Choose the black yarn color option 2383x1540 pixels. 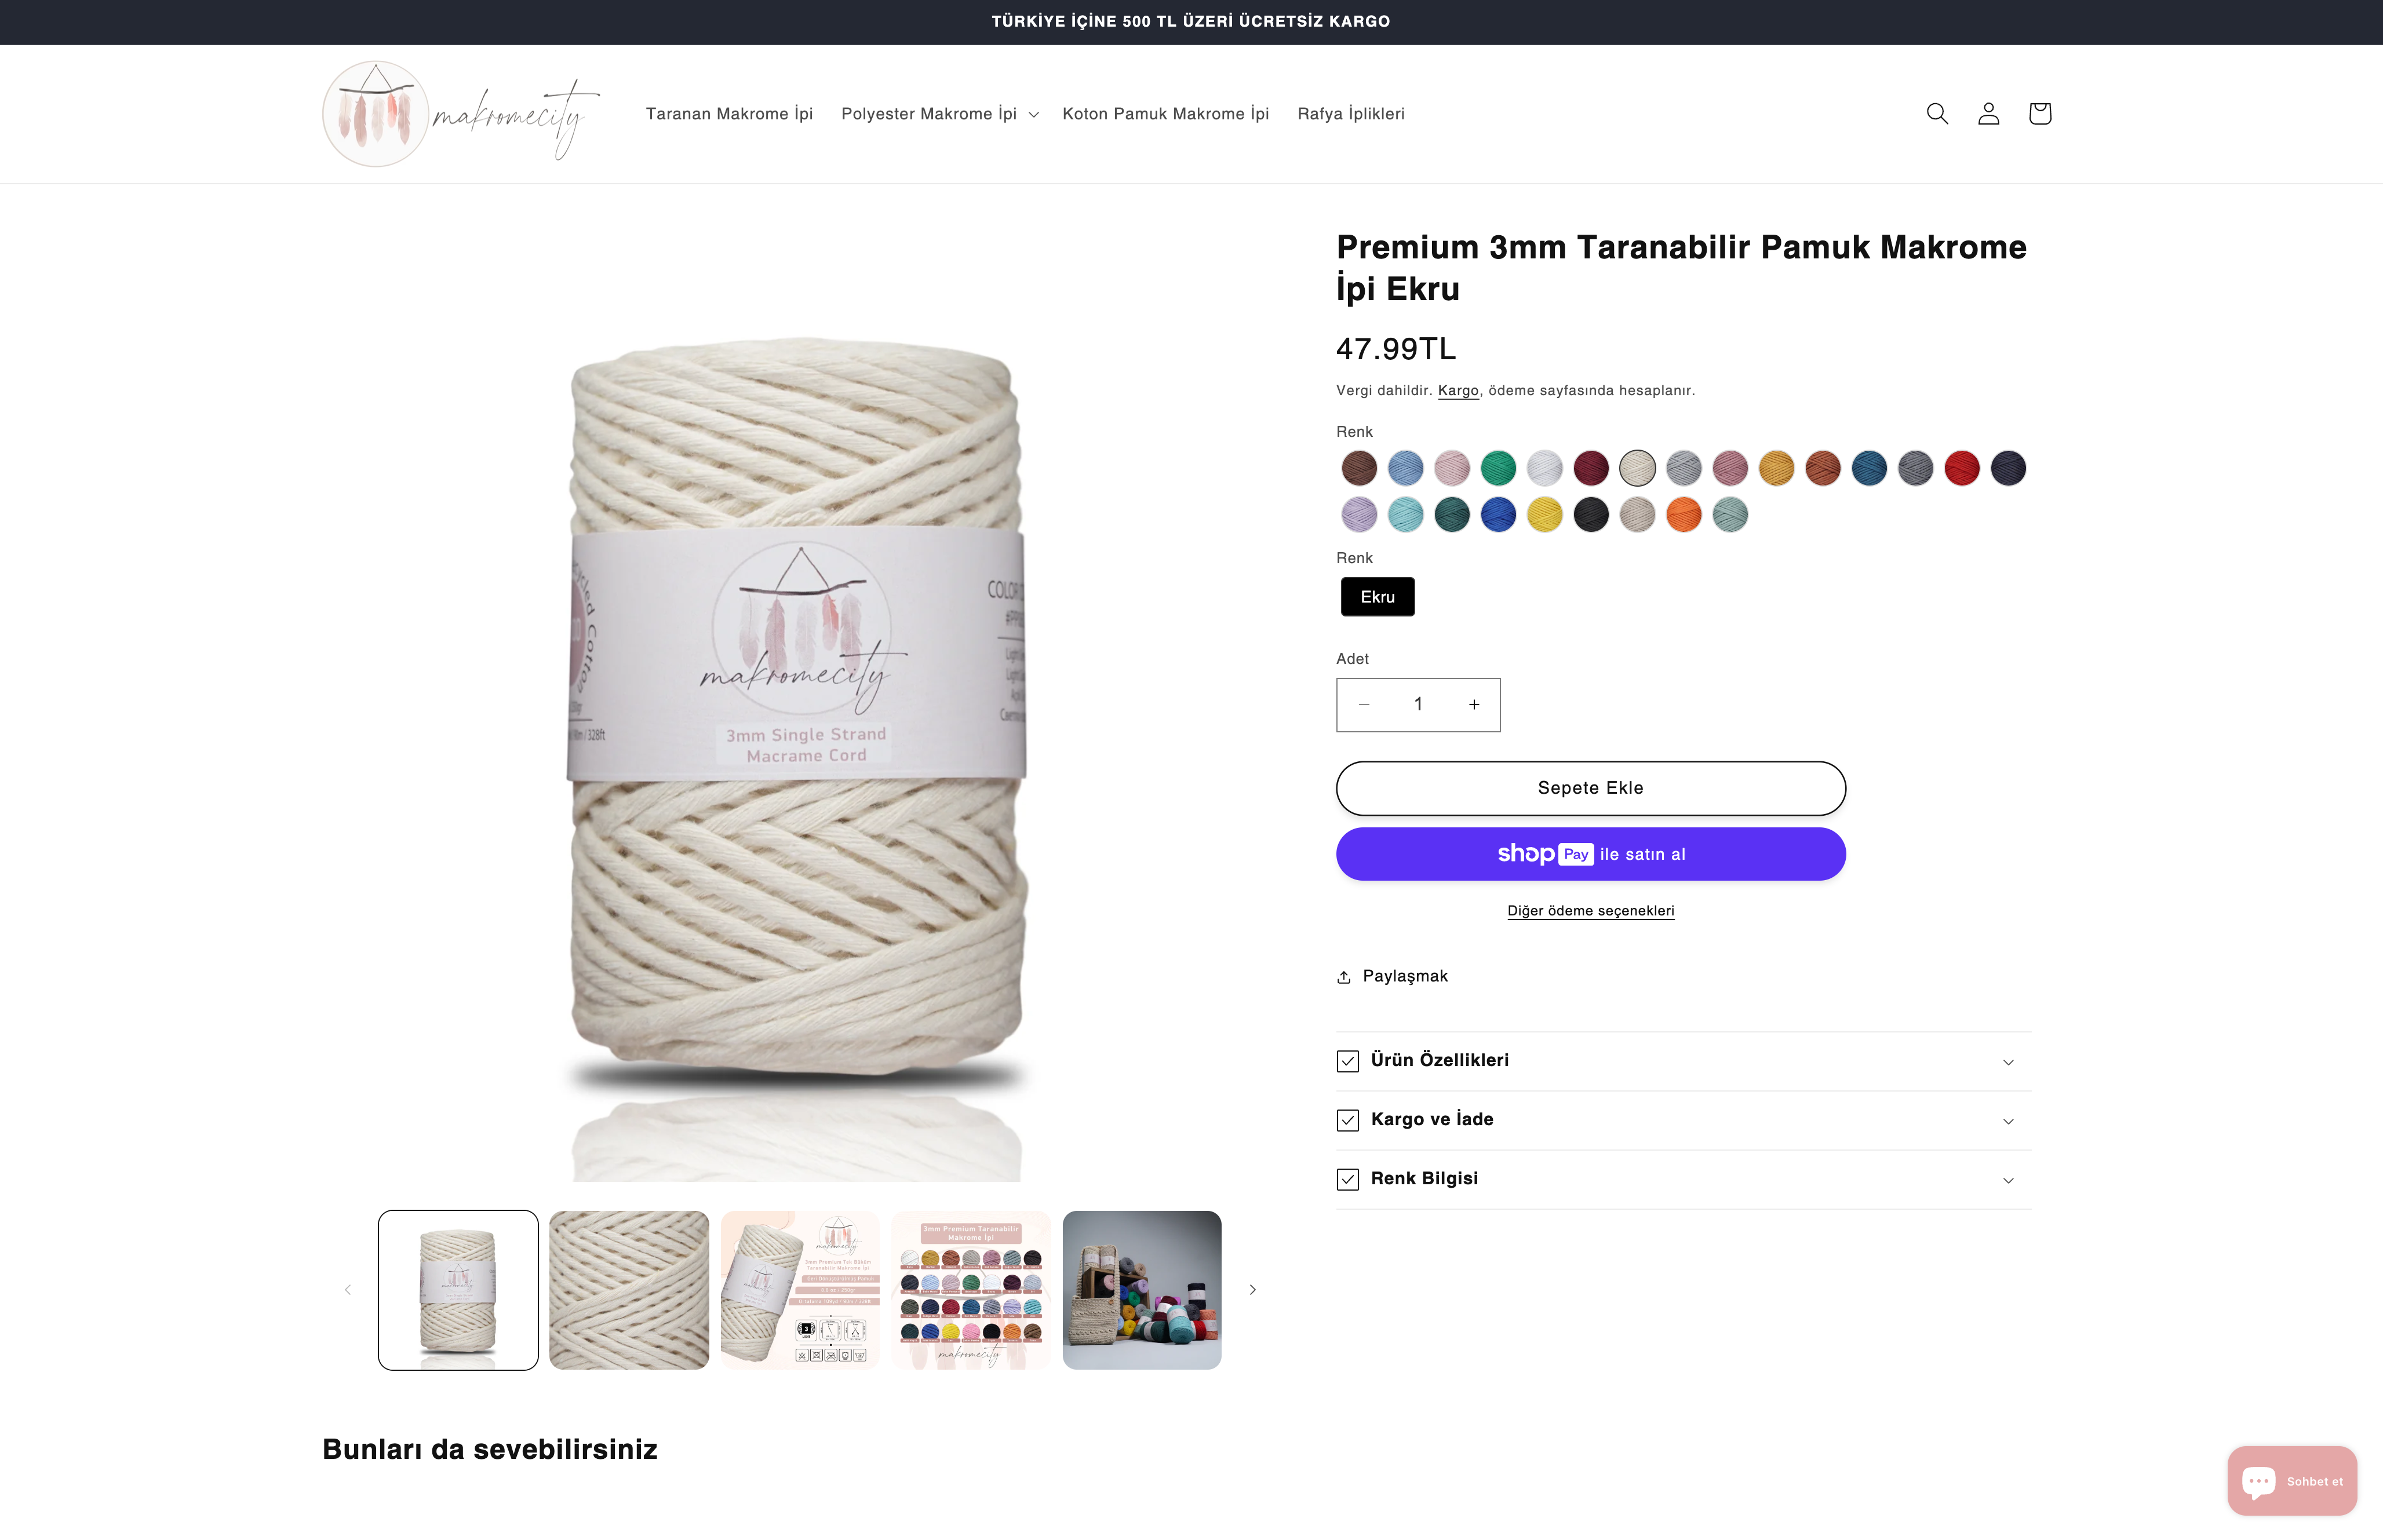(x=1590, y=515)
